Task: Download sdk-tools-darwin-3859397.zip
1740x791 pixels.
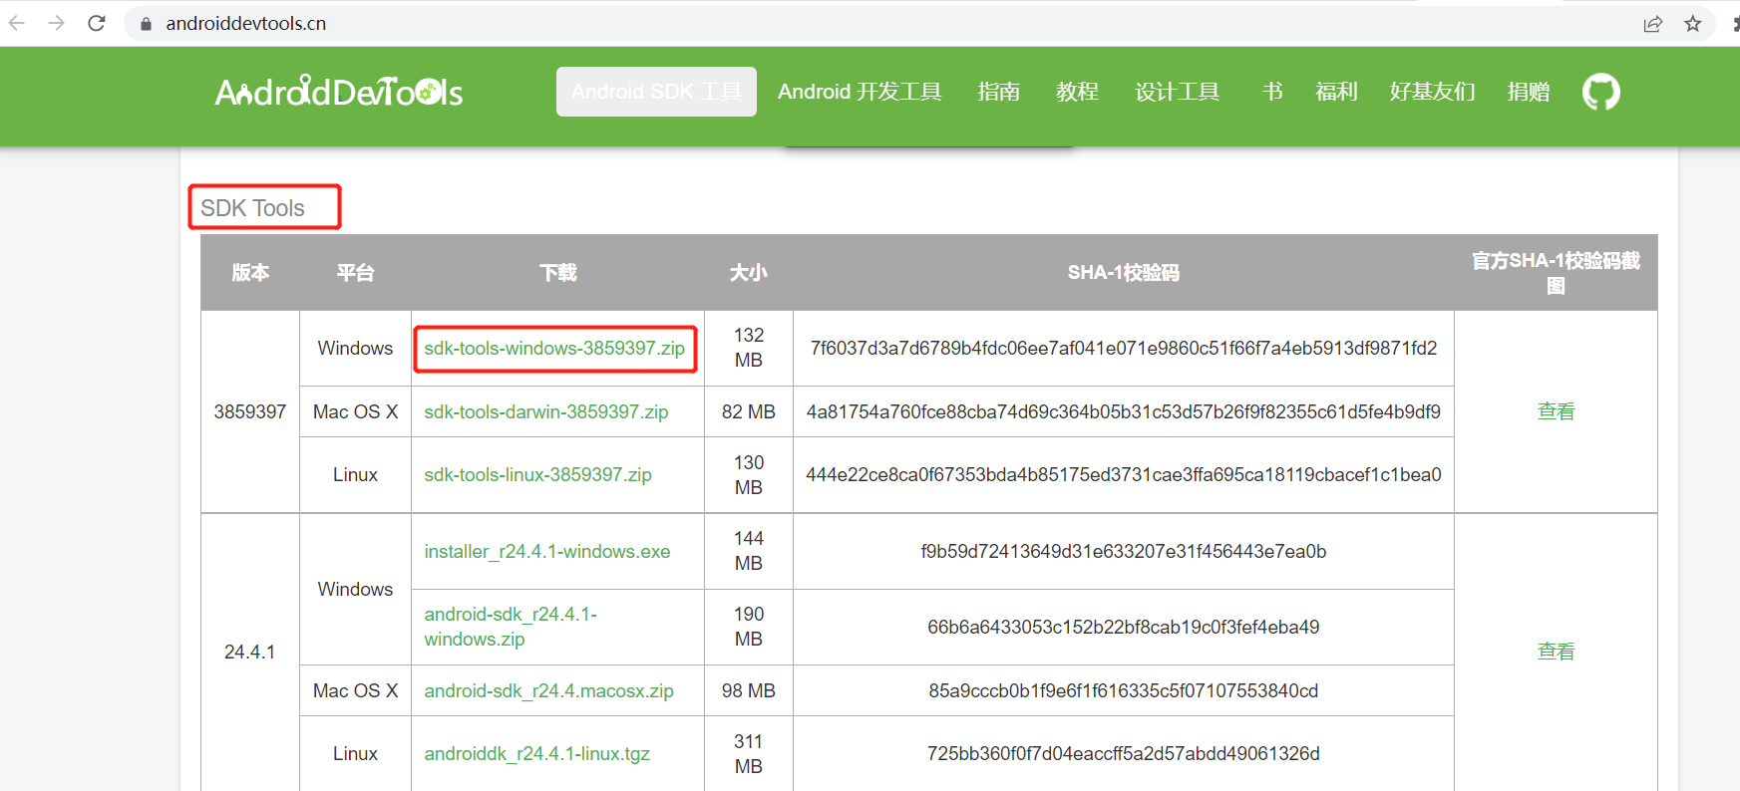Action: pos(546,411)
